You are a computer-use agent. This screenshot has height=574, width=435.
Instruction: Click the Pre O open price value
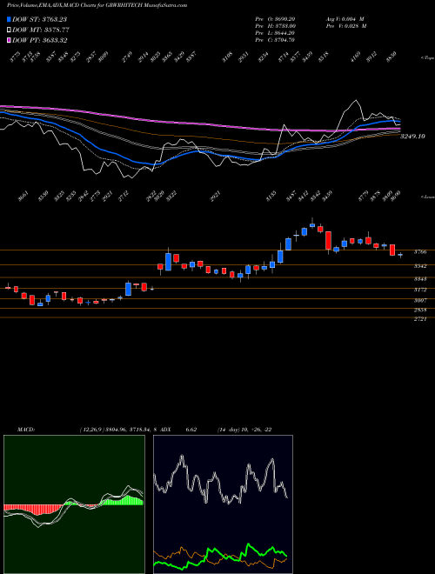click(284, 18)
